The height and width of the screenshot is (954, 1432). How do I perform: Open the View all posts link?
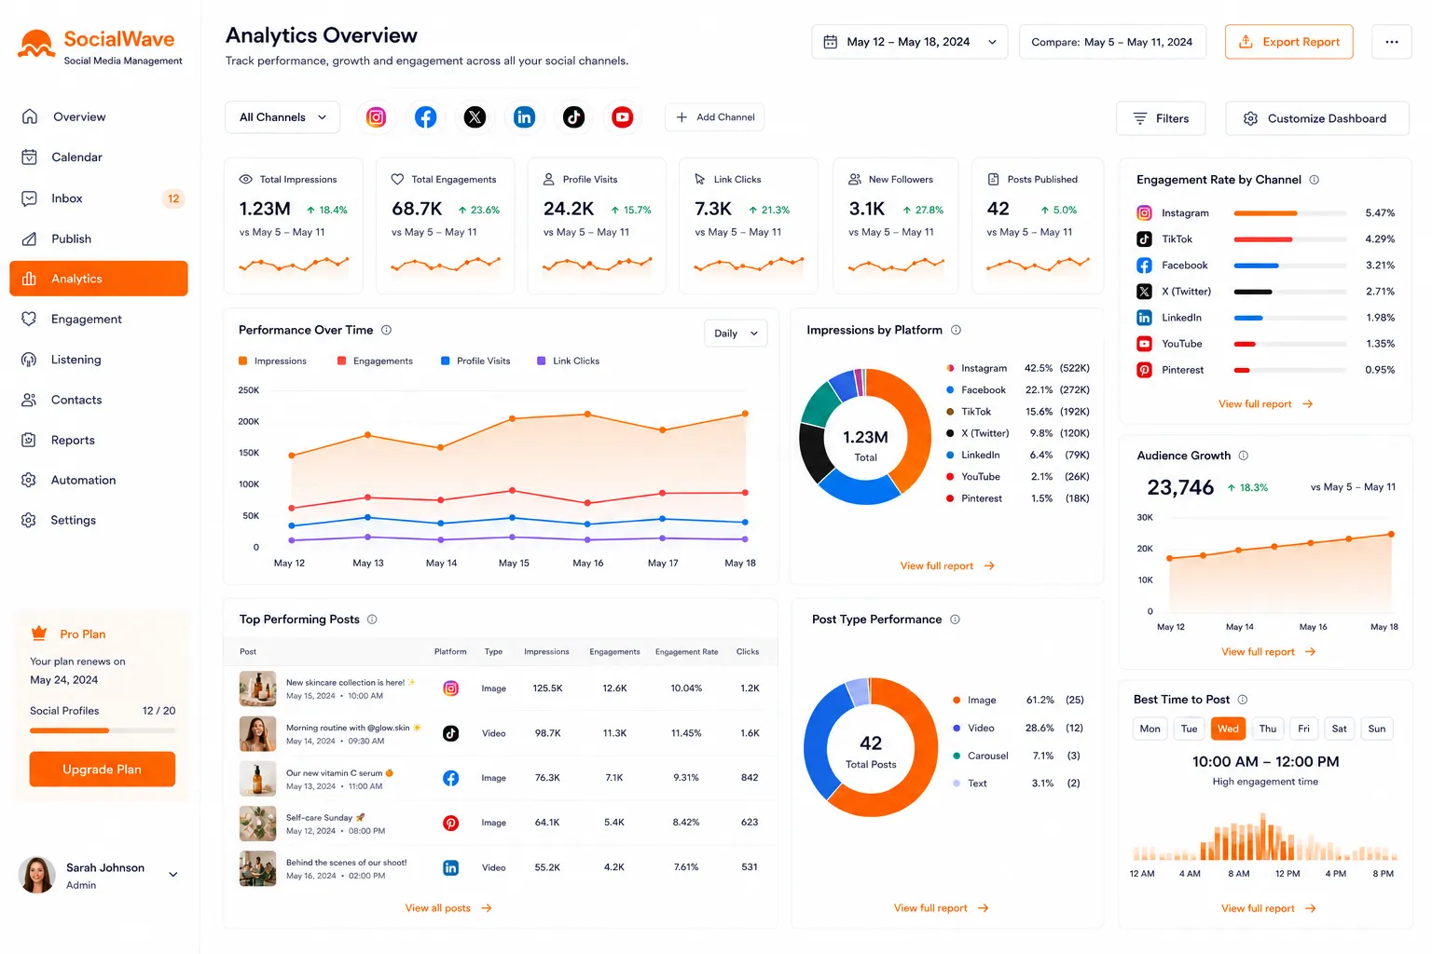[x=448, y=908]
